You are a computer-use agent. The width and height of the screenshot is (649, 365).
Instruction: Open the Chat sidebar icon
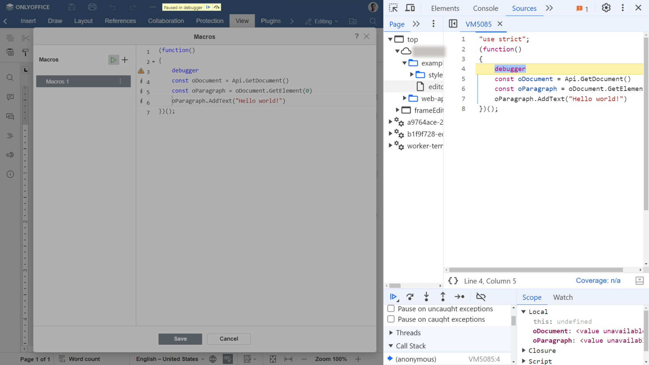pyautogui.click(x=10, y=116)
